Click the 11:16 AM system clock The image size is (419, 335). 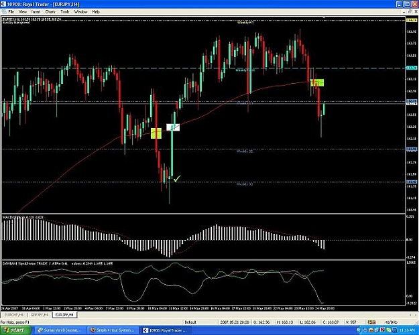[x=406, y=330]
